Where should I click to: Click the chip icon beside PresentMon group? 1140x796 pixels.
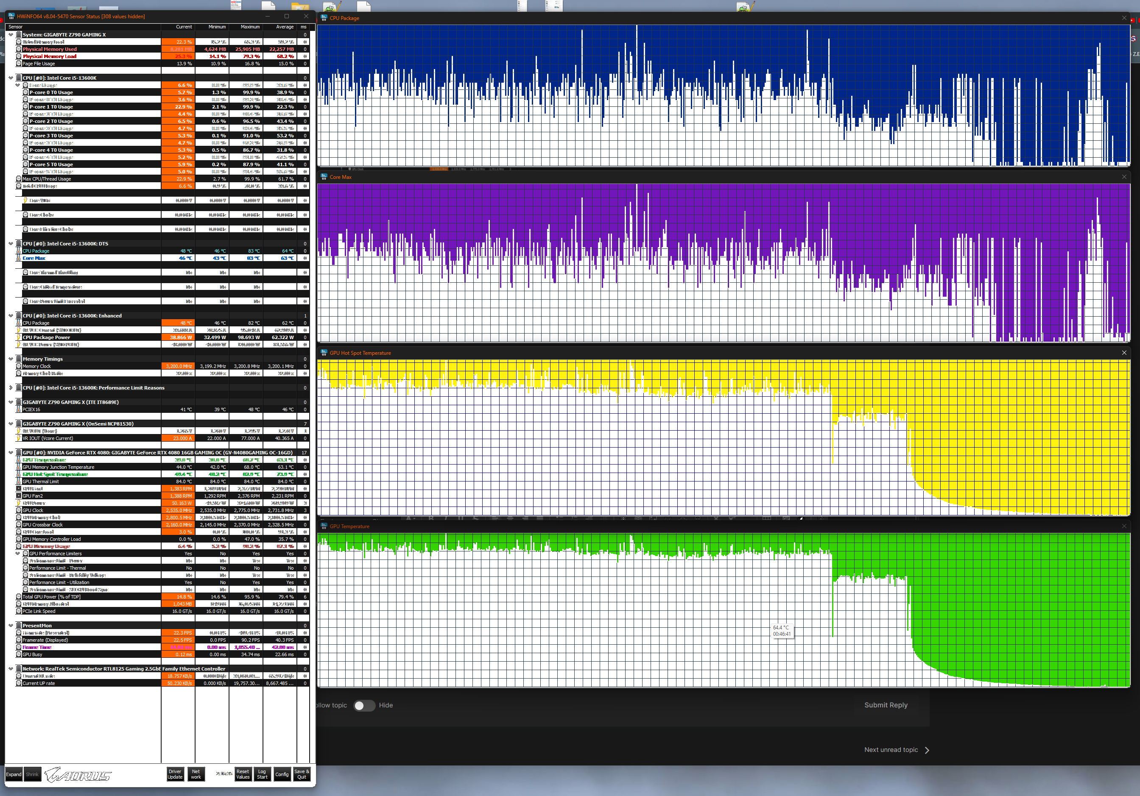coord(19,626)
